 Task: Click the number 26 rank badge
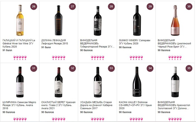coord(34,7)
